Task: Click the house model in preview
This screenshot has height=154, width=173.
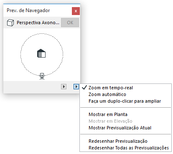Action: pyautogui.click(x=41, y=53)
